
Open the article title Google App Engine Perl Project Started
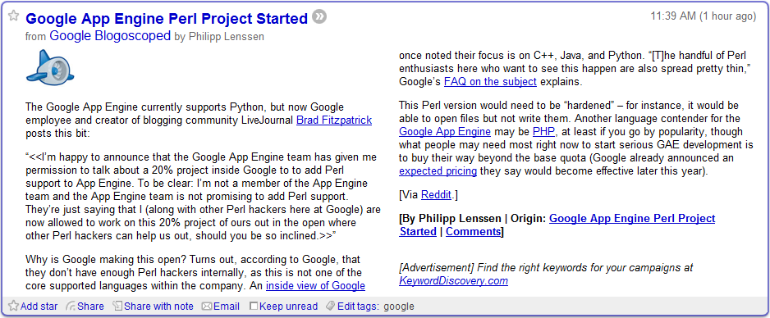167,19
